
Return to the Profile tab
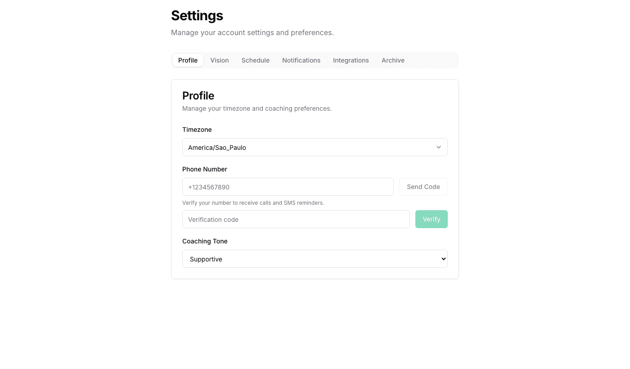[x=188, y=60]
